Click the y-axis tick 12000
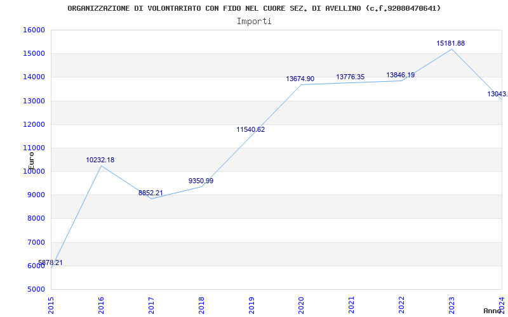Image resolution: width=508 pixels, height=317 pixels. tap(34, 124)
